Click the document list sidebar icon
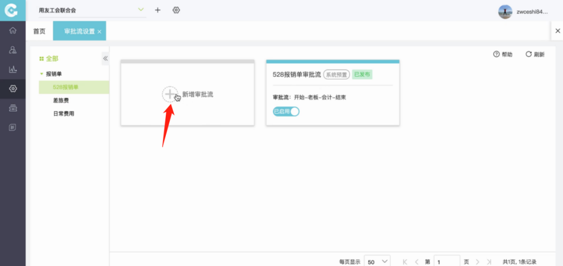563x266 pixels. coord(13,127)
